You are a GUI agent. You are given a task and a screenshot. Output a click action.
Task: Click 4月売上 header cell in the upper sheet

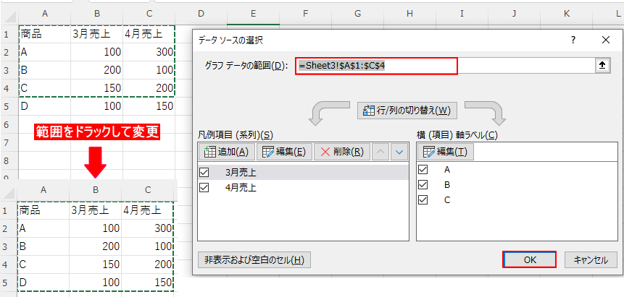(x=149, y=34)
